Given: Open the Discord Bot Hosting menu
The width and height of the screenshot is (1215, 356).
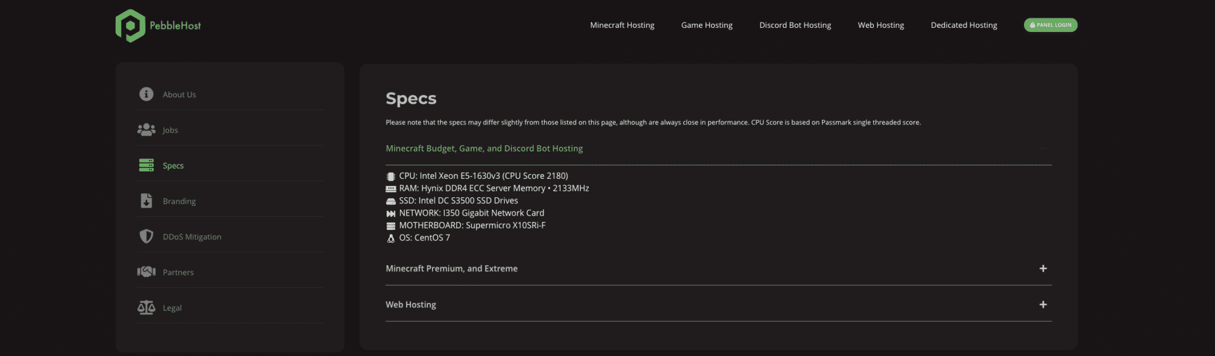Looking at the screenshot, I should [795, 25].
